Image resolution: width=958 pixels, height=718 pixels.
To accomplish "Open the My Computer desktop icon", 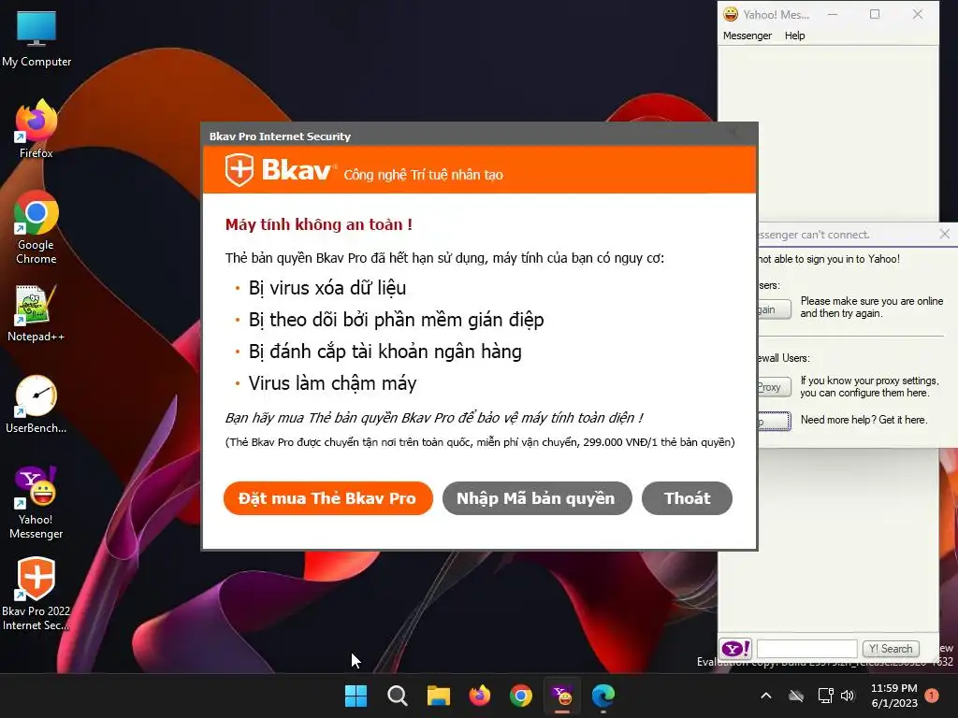I will pos(36,37).
